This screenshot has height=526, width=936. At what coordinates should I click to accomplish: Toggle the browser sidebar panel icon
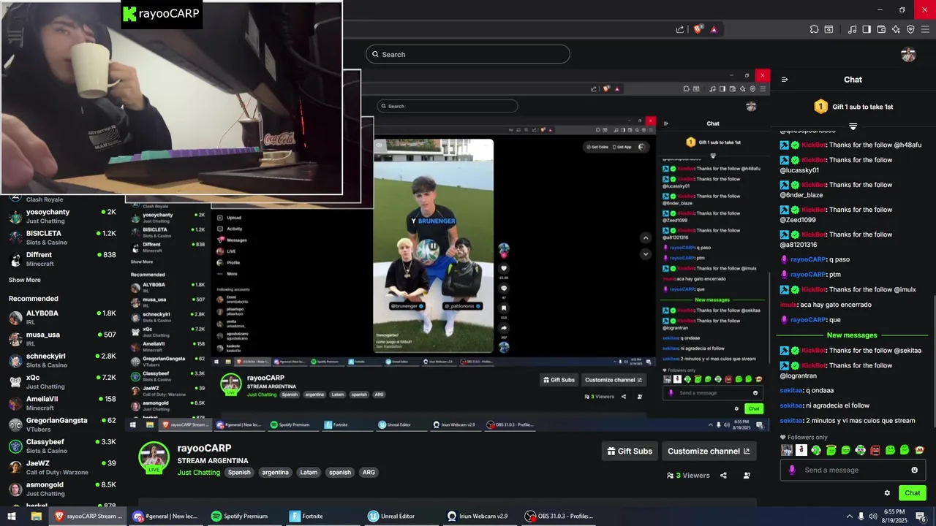click(x=867, y=29)
